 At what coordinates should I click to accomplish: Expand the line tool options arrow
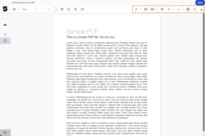(183, 9)
